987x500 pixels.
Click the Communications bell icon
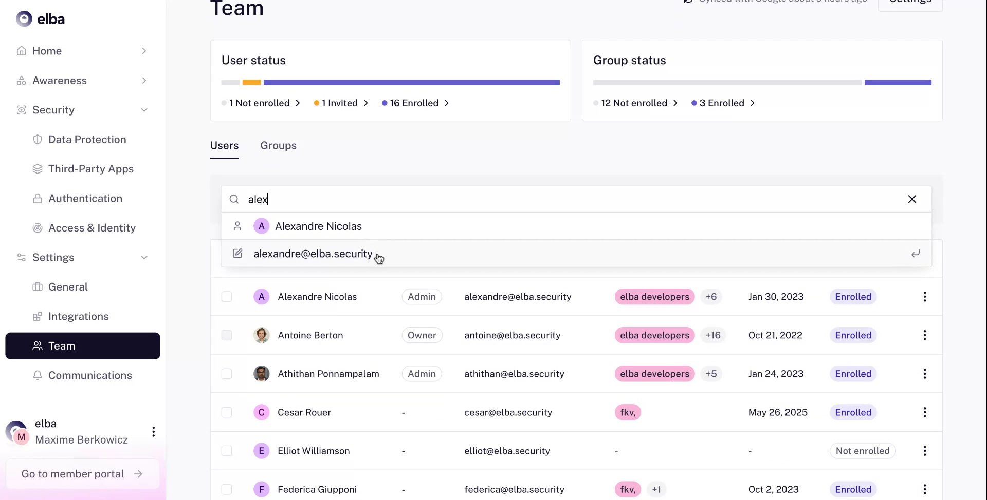[x=37, y=375]
